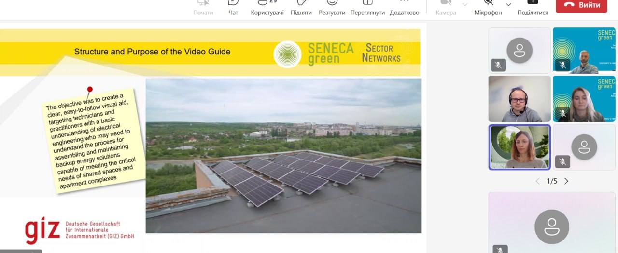Click the shared slide solar panel photo
Viewport: 618px width, 253px height.
[283, 156]
